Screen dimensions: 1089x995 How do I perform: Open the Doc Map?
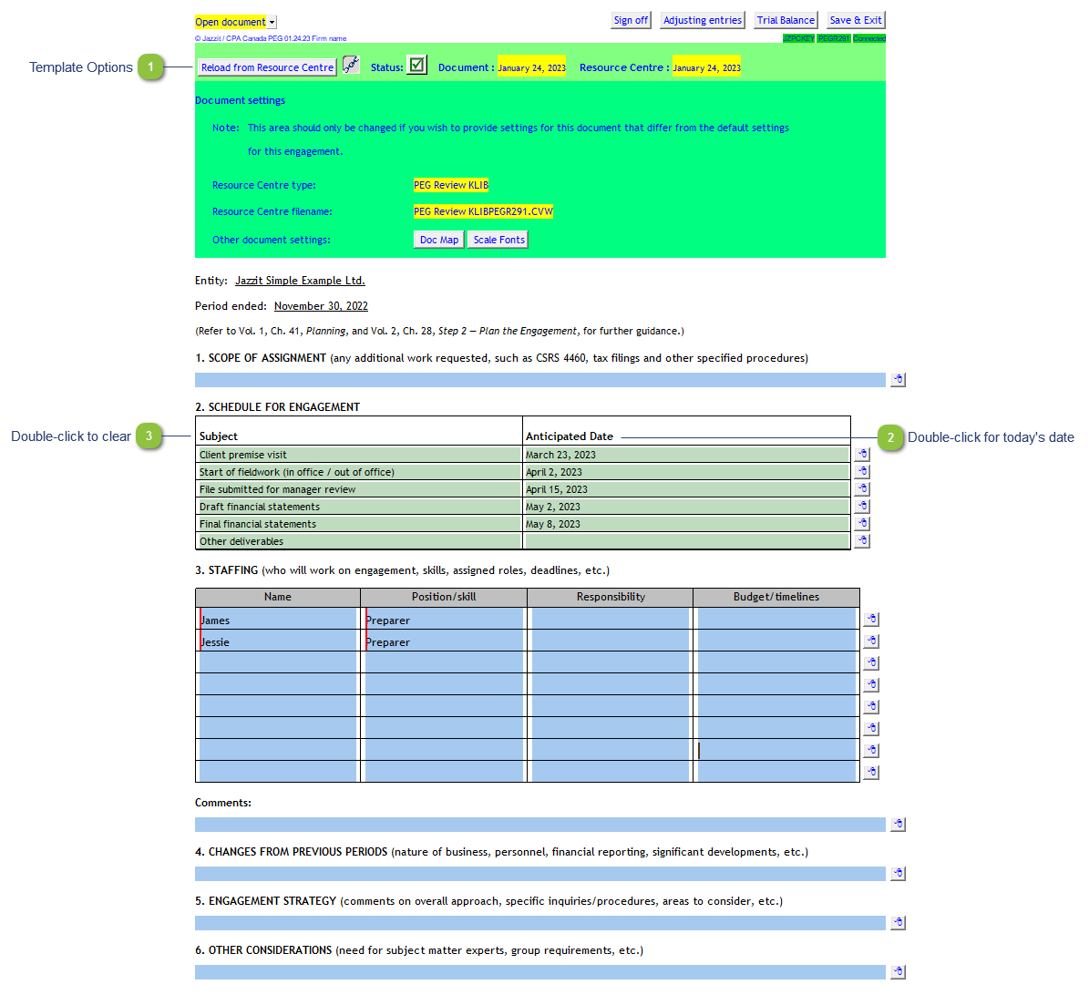tap(439, 240)
